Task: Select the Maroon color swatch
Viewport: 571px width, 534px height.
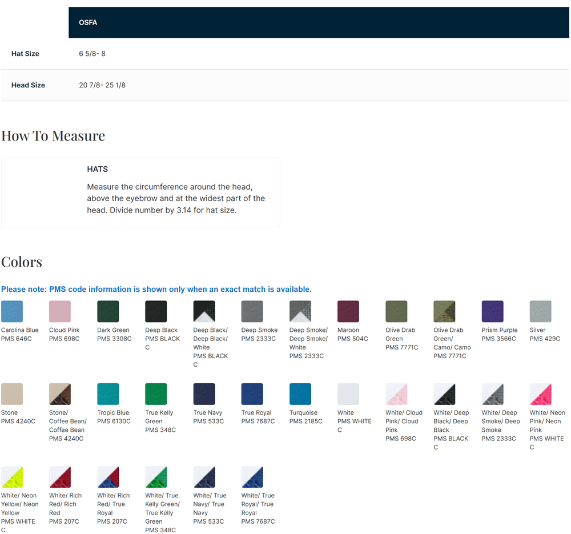Action: 348,312
